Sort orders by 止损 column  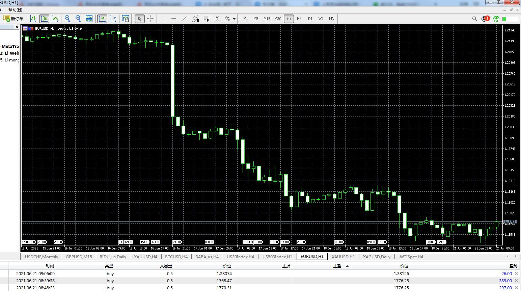[286, 266]
